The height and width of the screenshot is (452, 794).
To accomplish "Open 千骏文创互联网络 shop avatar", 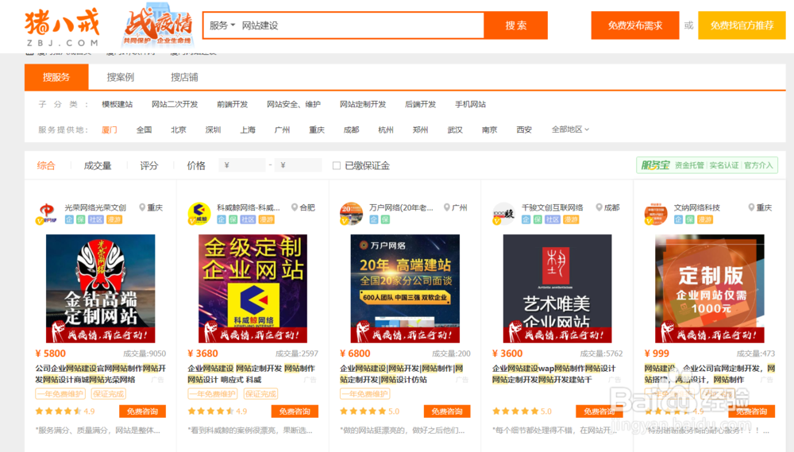I will pos(503,214).
